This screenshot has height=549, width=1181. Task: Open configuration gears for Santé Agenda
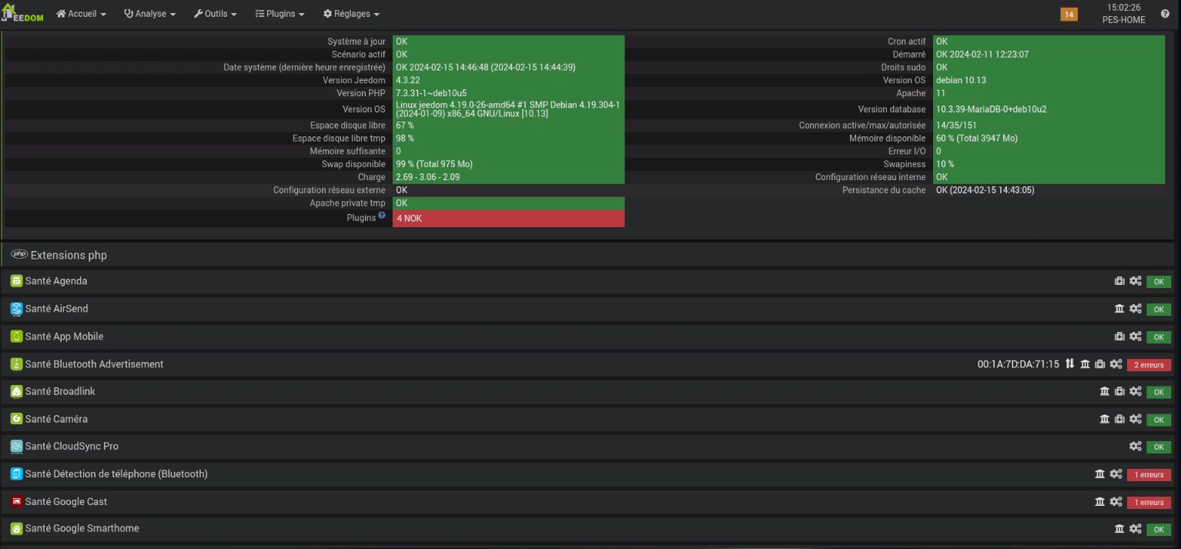1136,281
